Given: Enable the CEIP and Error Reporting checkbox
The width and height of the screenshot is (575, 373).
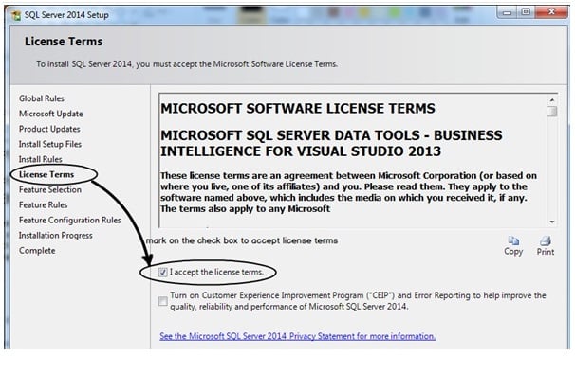Looking at the screenshot, I should click(x=163, y=301).
